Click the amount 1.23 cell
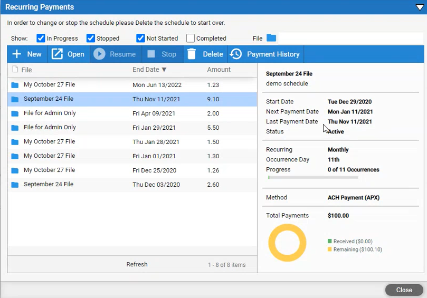This screenshot has height=298, width=427. pos(213,85)
